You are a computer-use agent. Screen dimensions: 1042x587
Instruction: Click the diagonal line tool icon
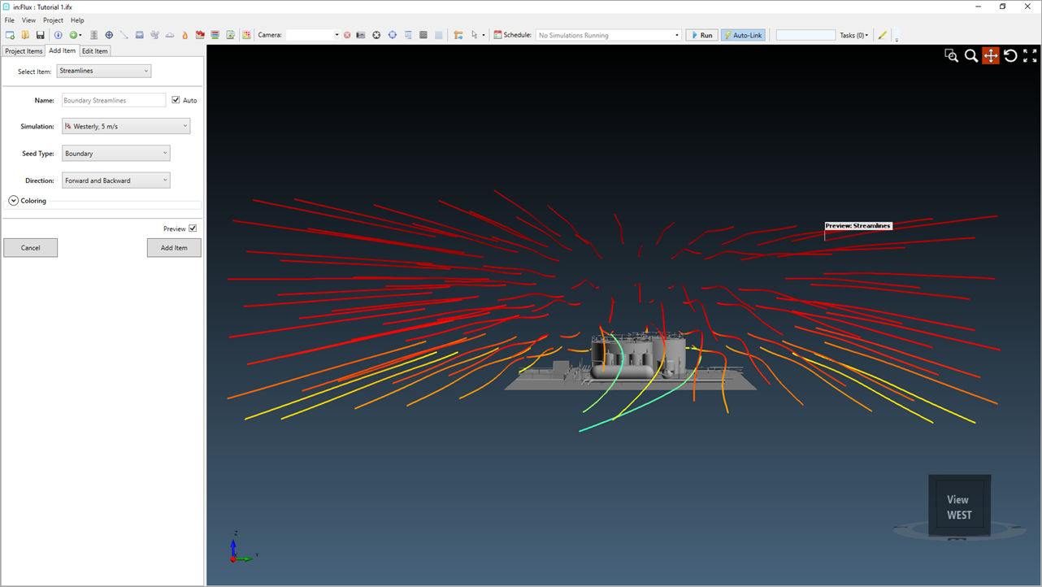coord(124,35)
